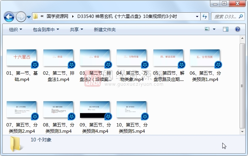Click file name 02、第二节、排盘法1.mp4
The height and width of the screenshot is (156, 248).
59,76
